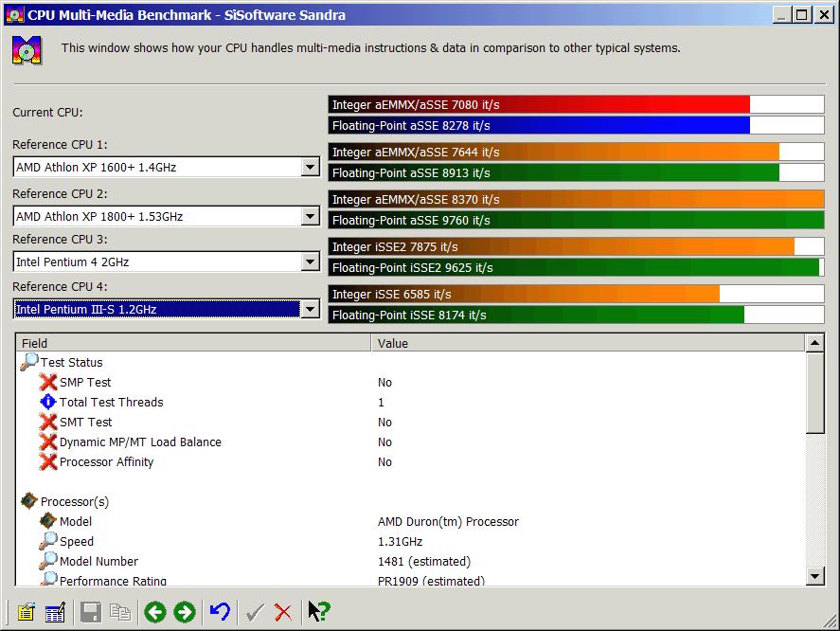The height and width of the screenshot is (631, 840).
Task: Click the Integer aEMMX/aSSE 8370 it/s bar
Action: point(576,199)
